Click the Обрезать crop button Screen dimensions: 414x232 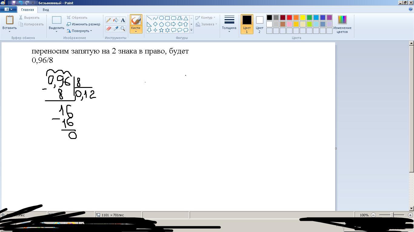pos(77,18)
